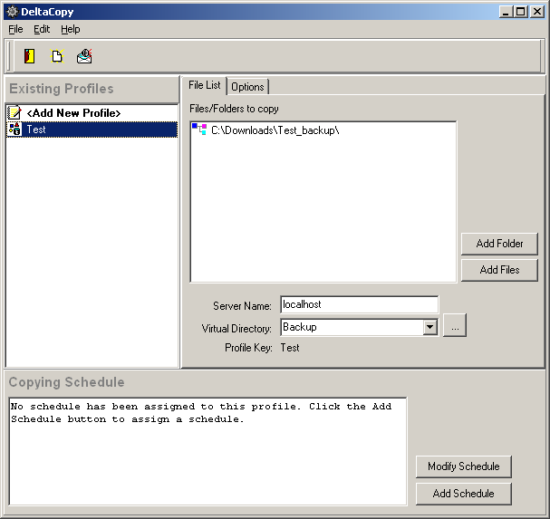The image size is (550, 519).
Task: Maximize the DeltaCopy window
Action: tap(520, 12)
